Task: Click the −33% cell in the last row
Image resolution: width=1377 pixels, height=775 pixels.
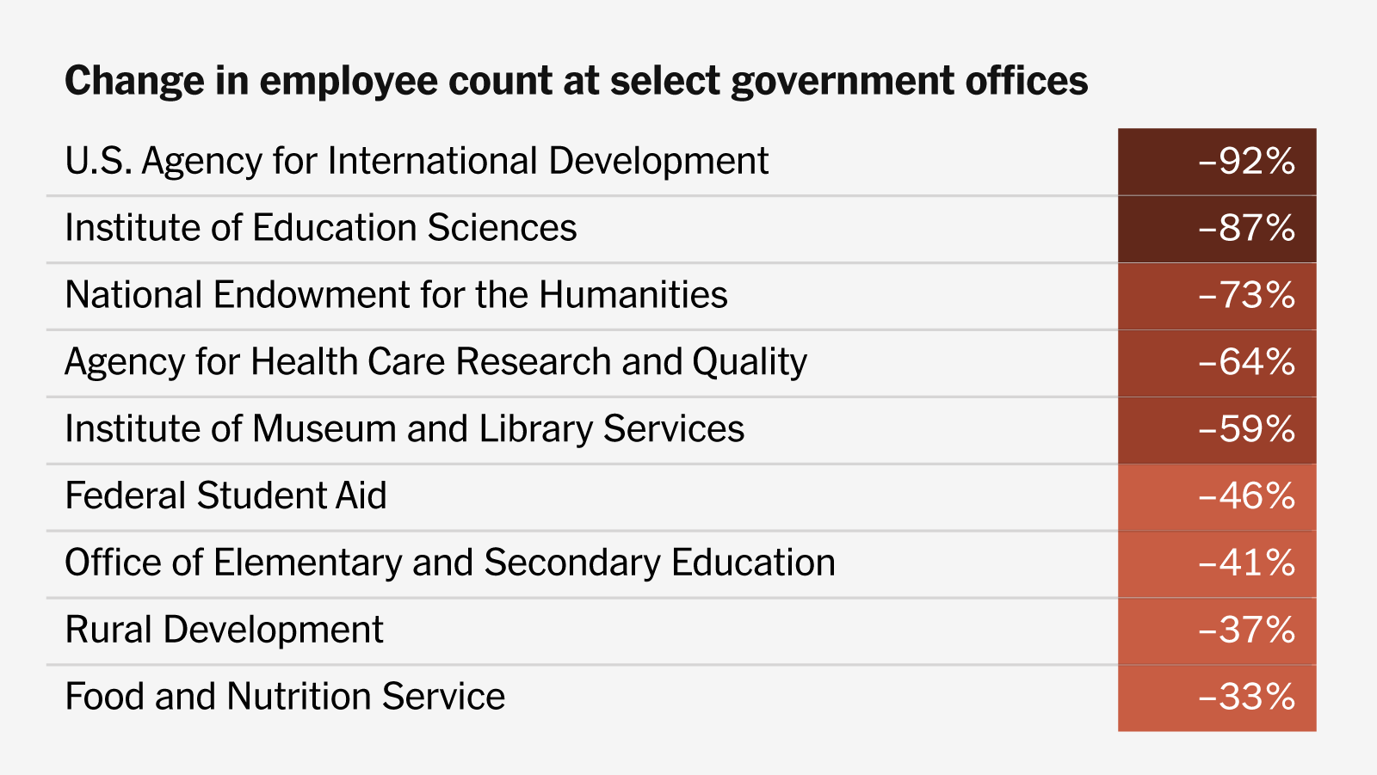Action: coord(1217,698)
